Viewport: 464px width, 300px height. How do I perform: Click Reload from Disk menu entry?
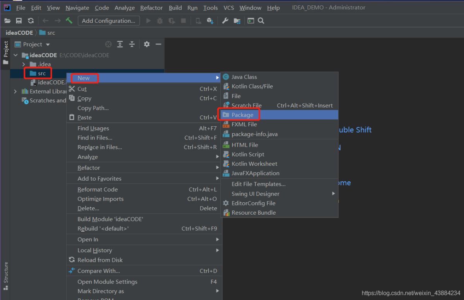(x=100, y=260)
